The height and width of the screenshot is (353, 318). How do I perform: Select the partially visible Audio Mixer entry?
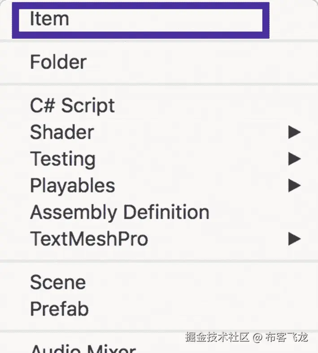click(x=83, y=349)
